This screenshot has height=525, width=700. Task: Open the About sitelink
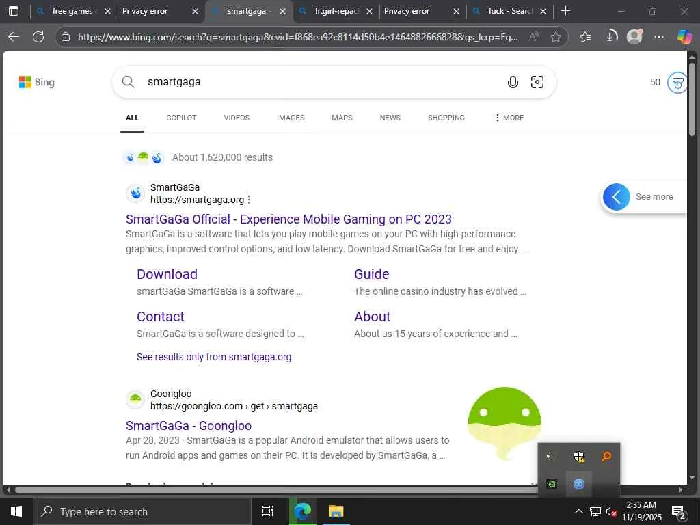coord(373,317)
